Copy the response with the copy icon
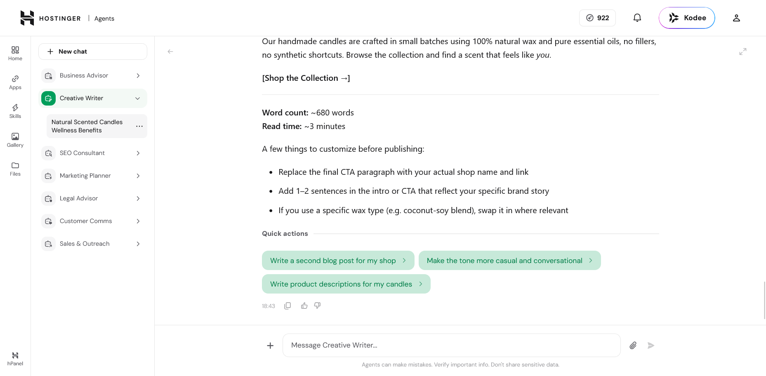Image resolution: width=766 pixels, height=376 pixels. tap(288, 305)
